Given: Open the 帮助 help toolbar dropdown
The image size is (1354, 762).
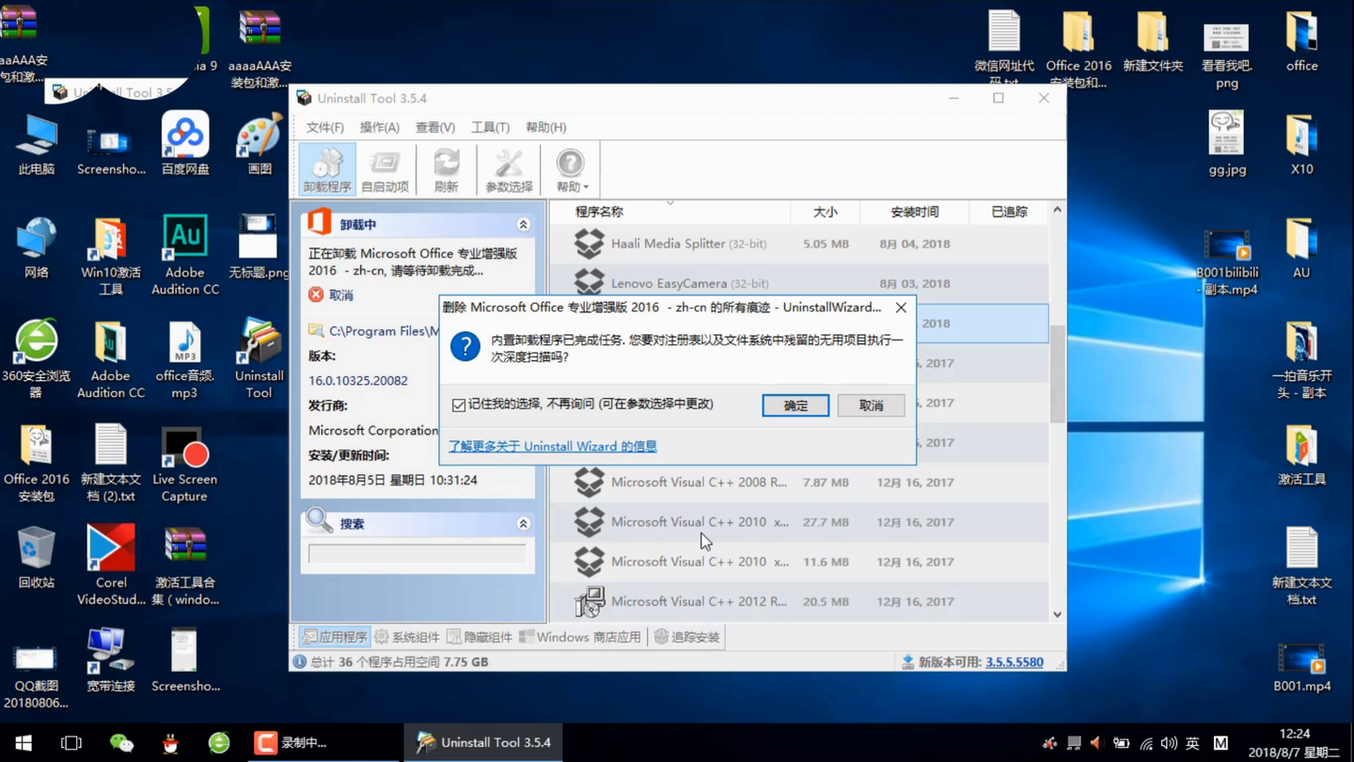Looking at the screenshot, I should click(572, 170).
